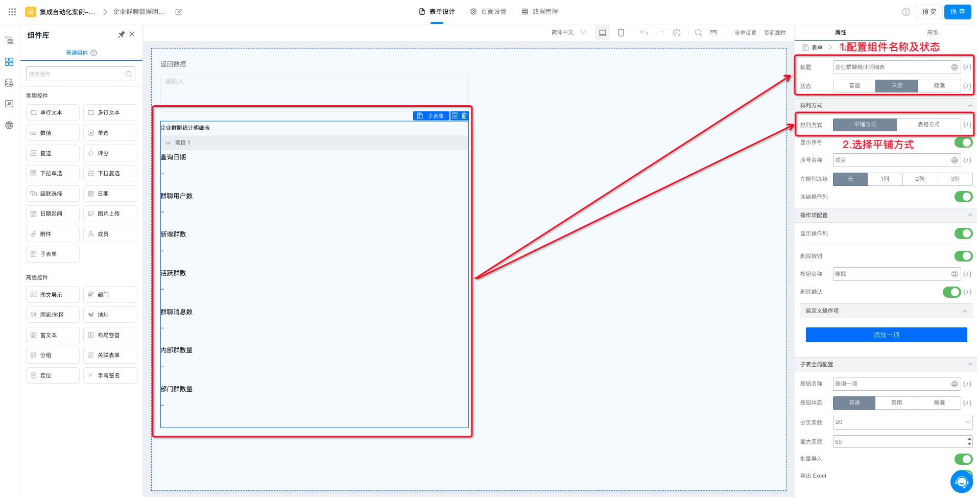The image size is (977, 497).
Task: Click the 添加一项 button
Action: click(886, 335)
